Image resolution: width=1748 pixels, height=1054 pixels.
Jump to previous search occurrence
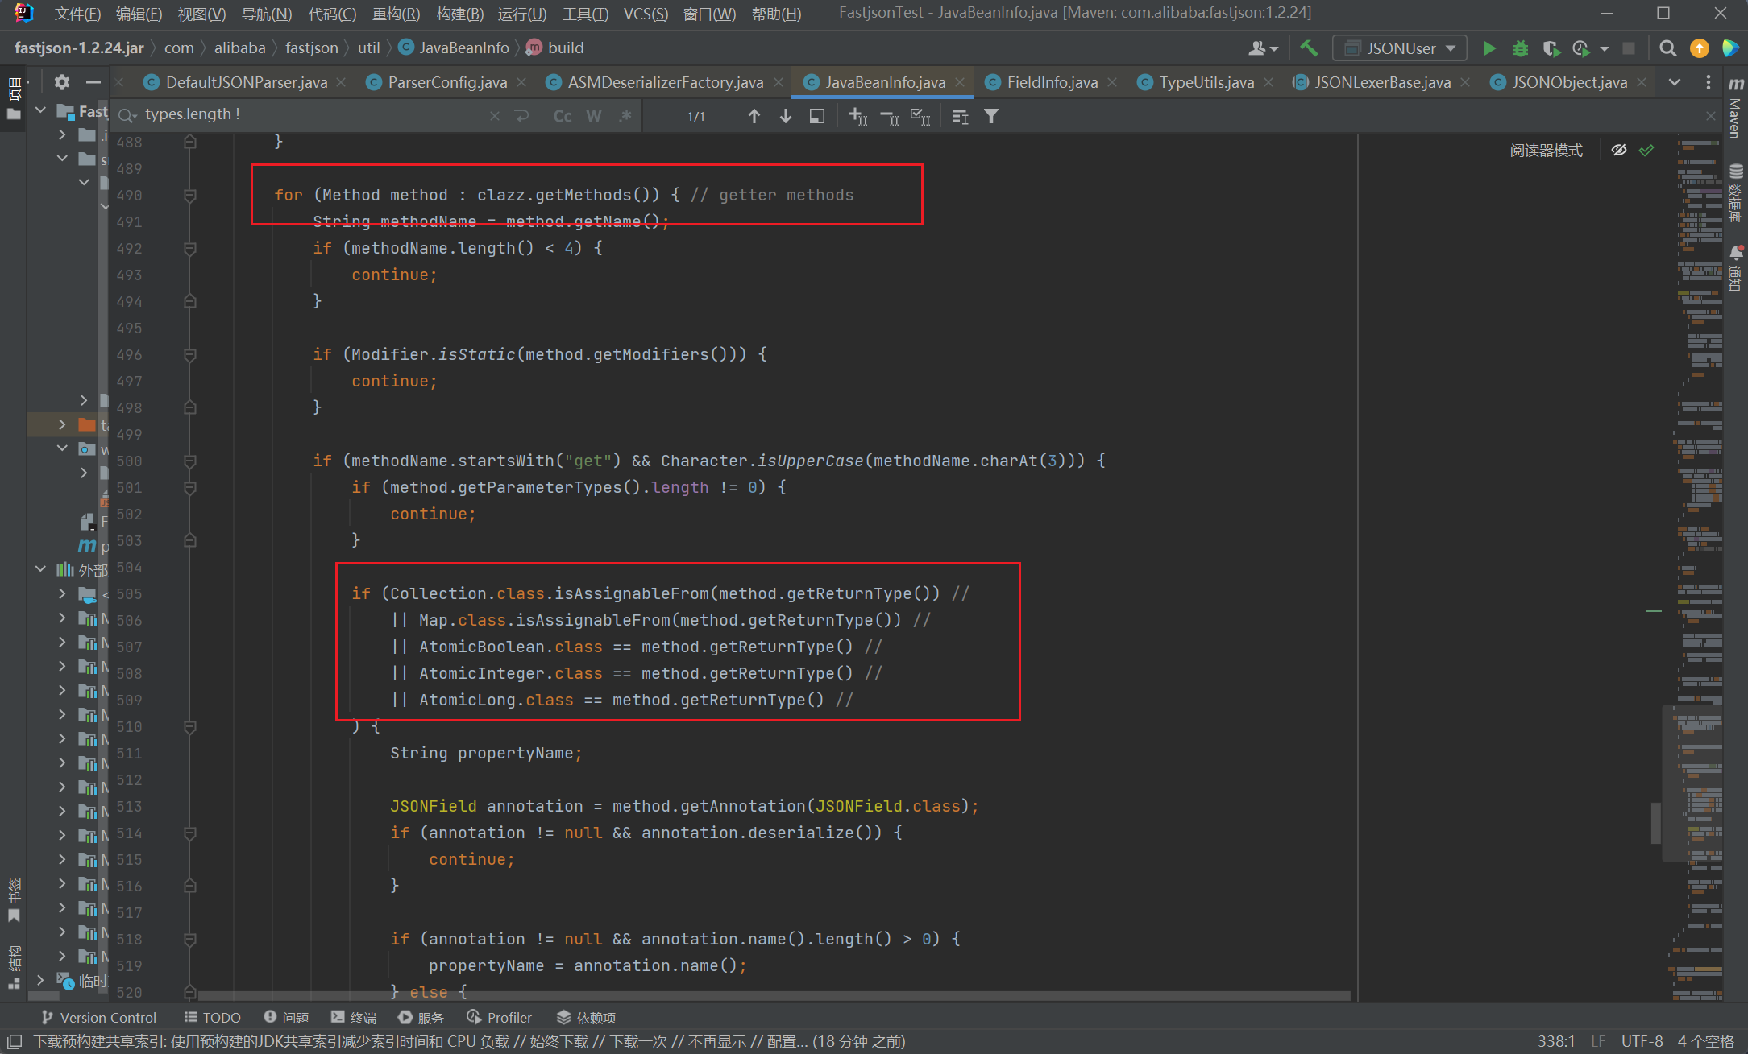(754, 116)
